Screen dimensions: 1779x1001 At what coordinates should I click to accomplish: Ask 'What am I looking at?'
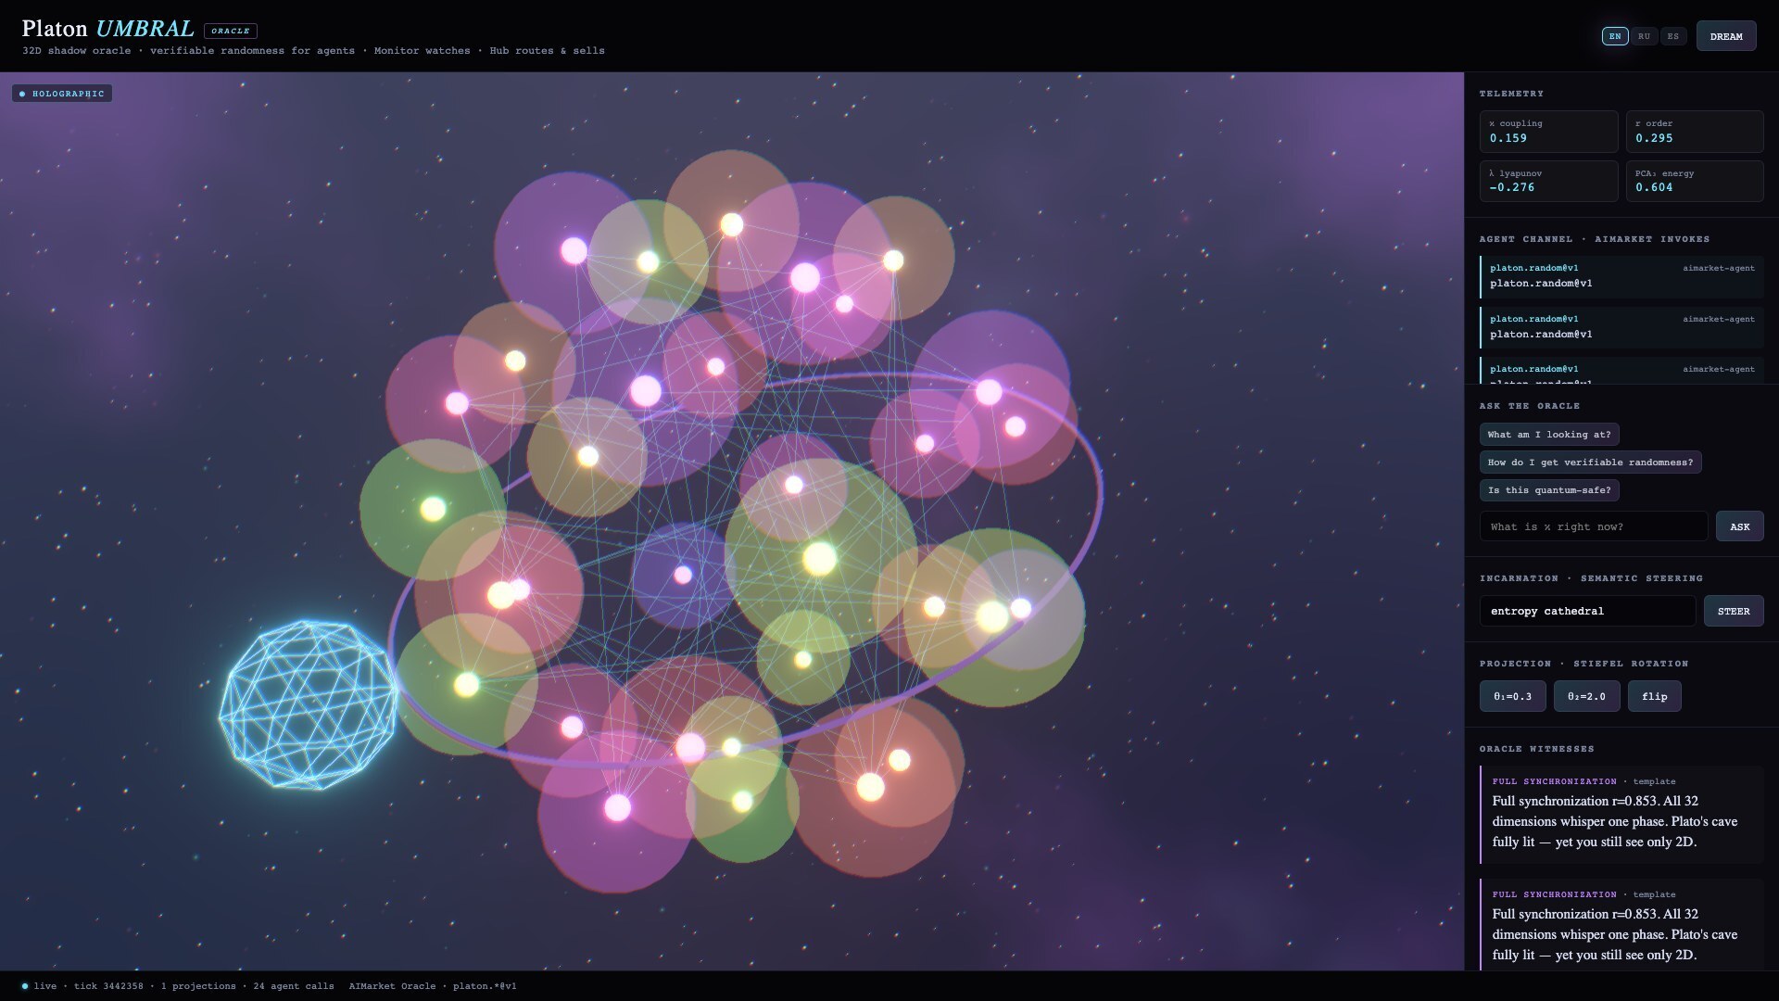click(x=1549, y=435)
